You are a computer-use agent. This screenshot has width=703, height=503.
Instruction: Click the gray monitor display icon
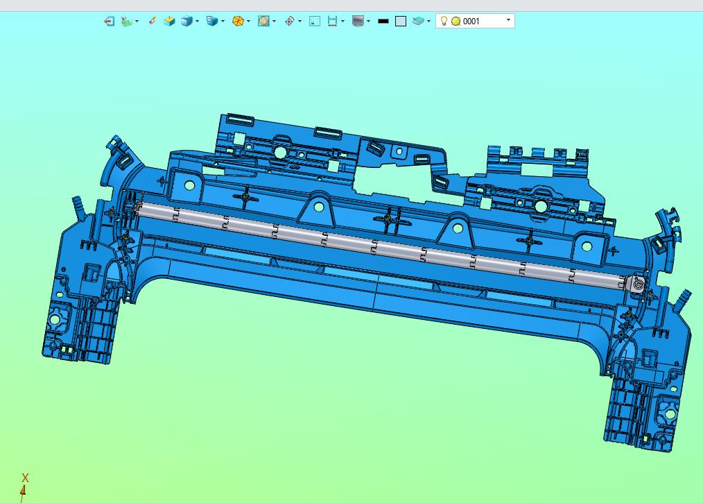point(358,21)
